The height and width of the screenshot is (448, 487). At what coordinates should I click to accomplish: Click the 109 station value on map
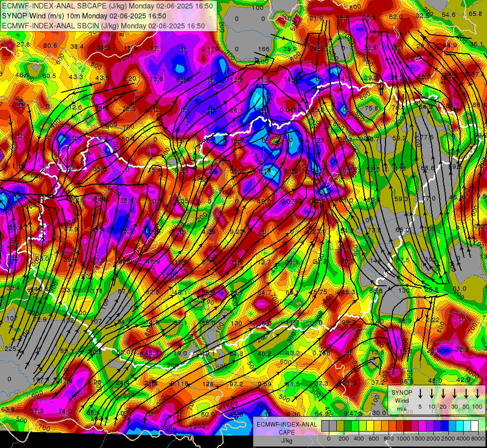coord(430,229)
